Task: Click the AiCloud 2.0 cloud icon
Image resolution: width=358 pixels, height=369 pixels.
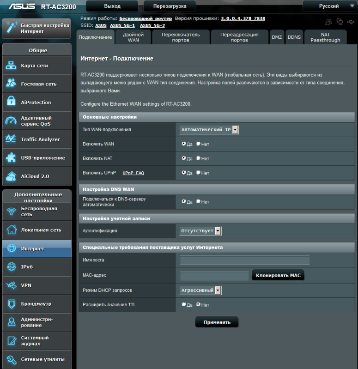Action: (x=11, y=176)
